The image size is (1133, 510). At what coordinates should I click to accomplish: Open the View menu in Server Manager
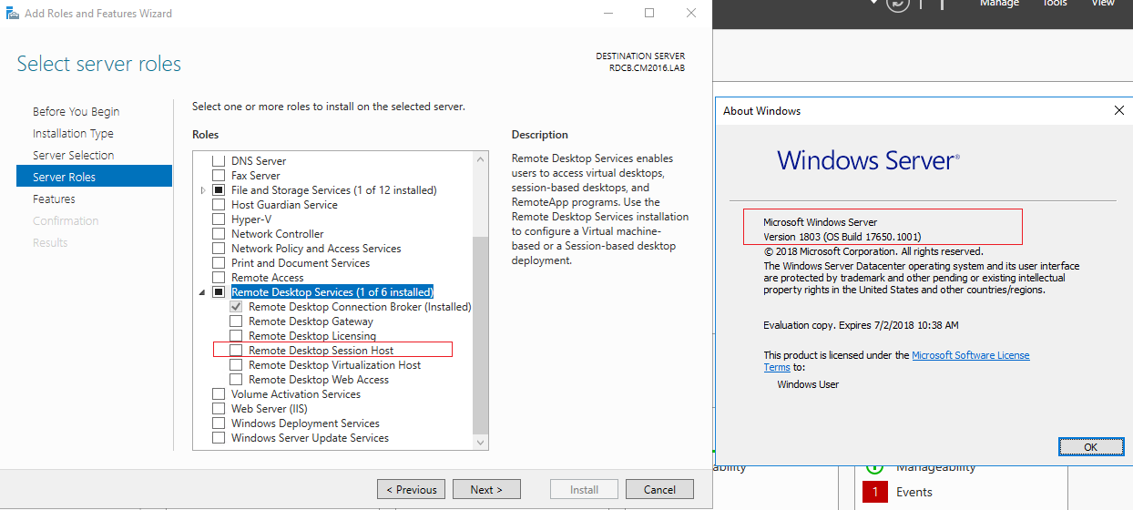1103,4
